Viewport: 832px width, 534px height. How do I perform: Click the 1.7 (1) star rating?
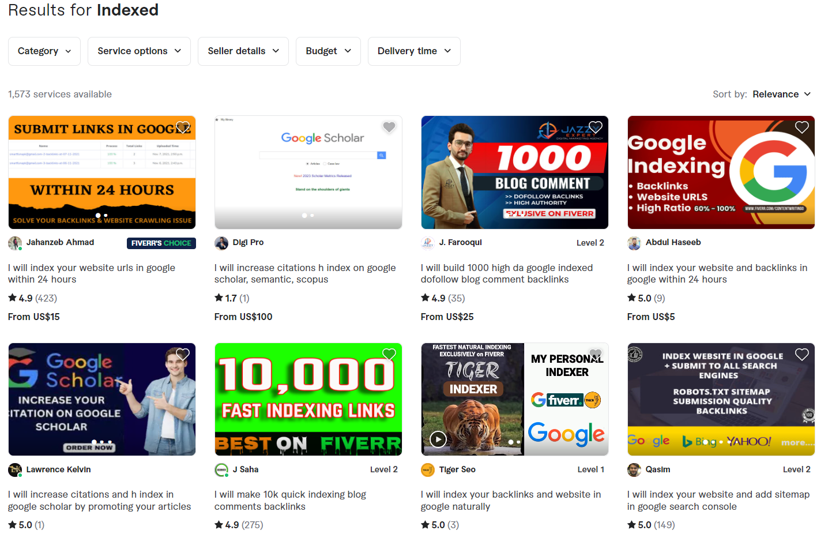coord(232,298)
